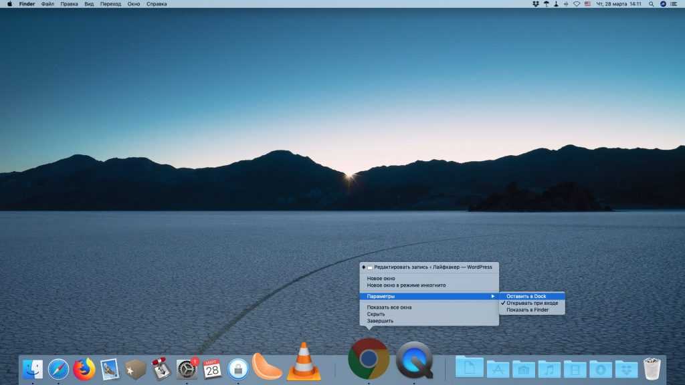Toggle 'Оставить в Dock' option
Viewport: 685px width, 385px height.
pyautogui.click(x=526, y=296)
